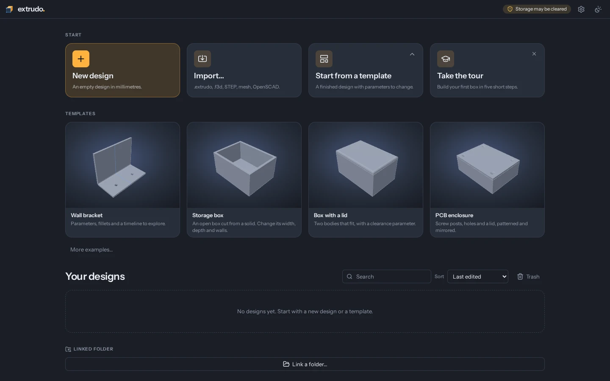Click the magnifier icon in Search
The width and height of the screenshot is (610, 381).
pos(349,276)
